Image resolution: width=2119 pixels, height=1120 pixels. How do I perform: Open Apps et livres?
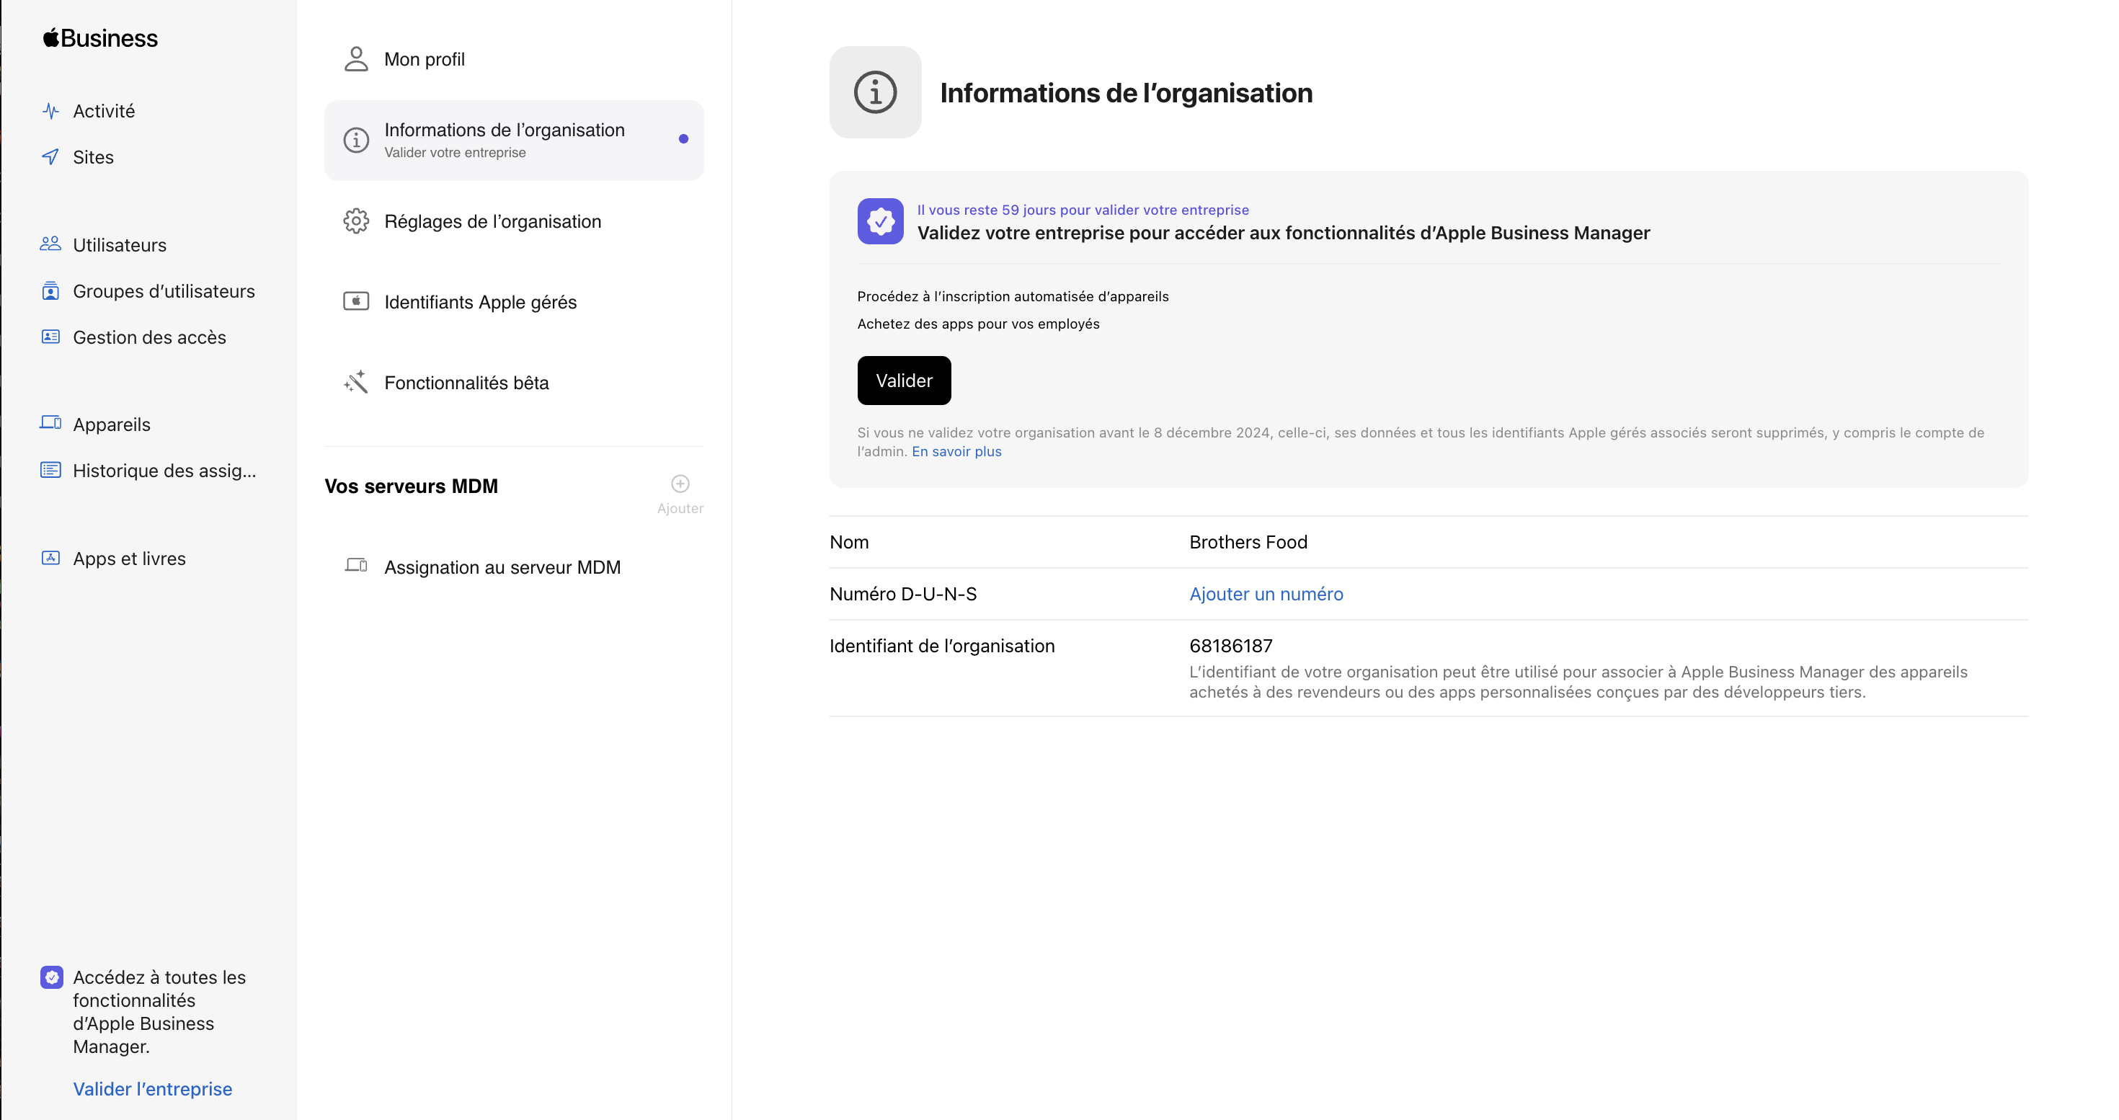pos(129,559)
